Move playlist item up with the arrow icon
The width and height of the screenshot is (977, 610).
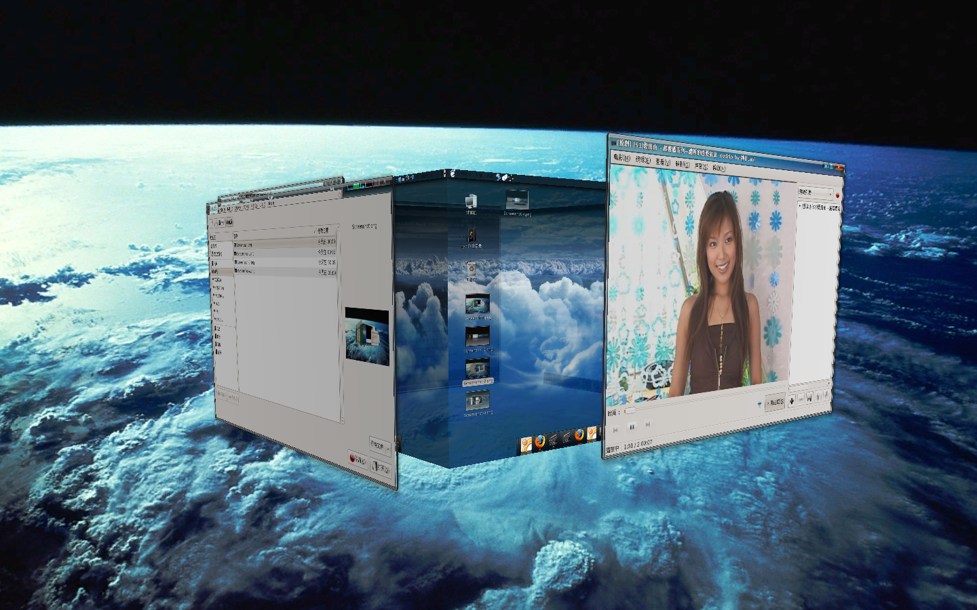click(818, 396)
